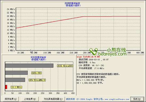Click the 0 MB/s axis label
The width and height of the screenshot is (146, 102).
click(11, 50)
